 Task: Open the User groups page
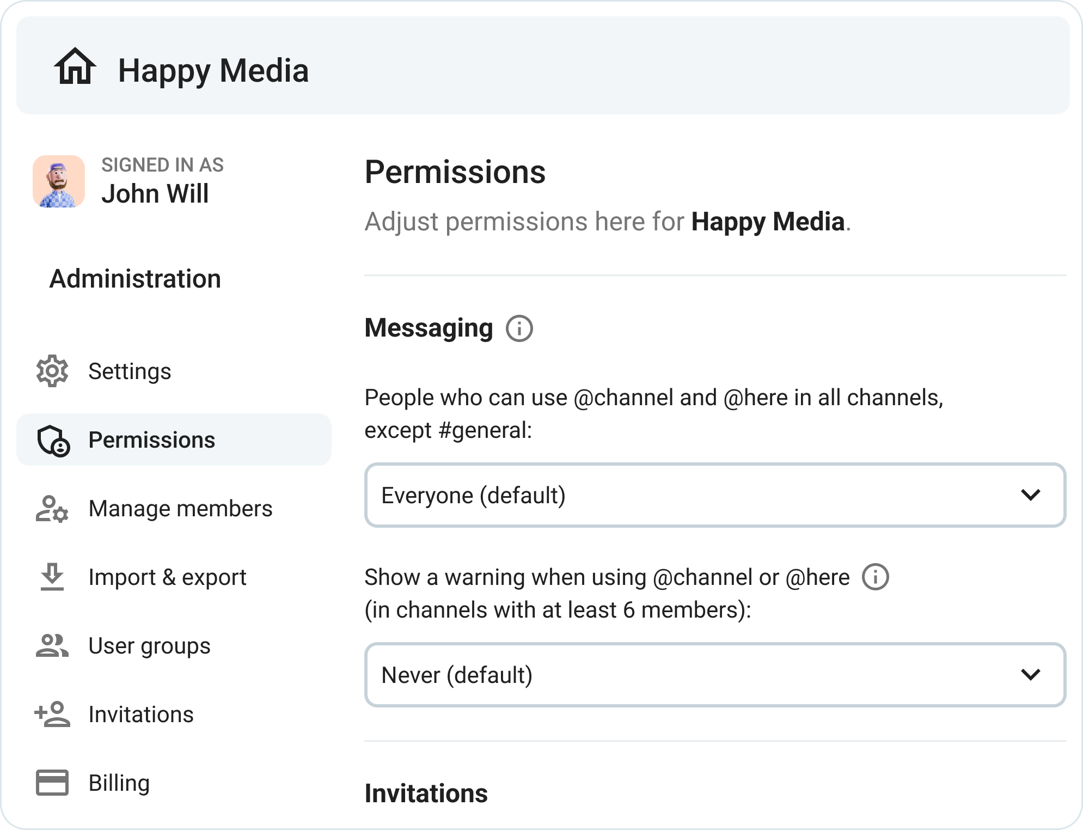(x=149, y=646)
